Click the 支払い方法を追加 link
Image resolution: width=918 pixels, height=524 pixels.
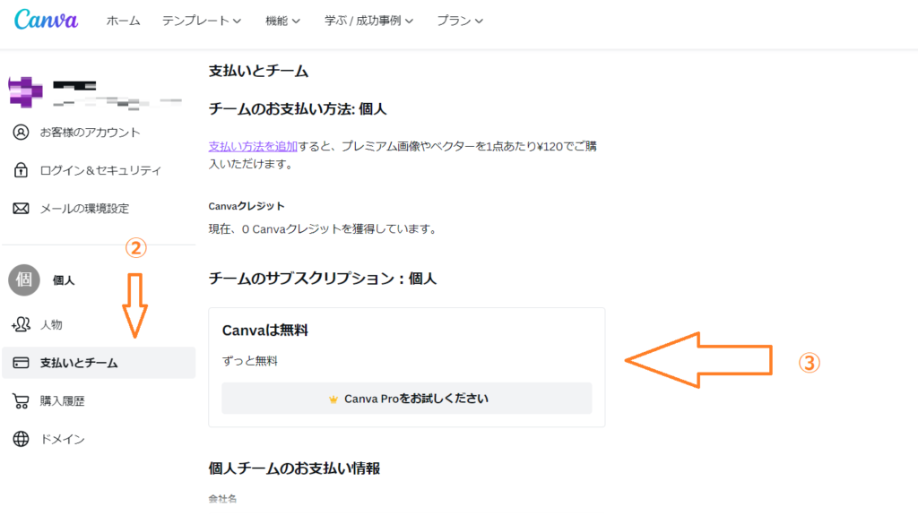tap(253, 146)
